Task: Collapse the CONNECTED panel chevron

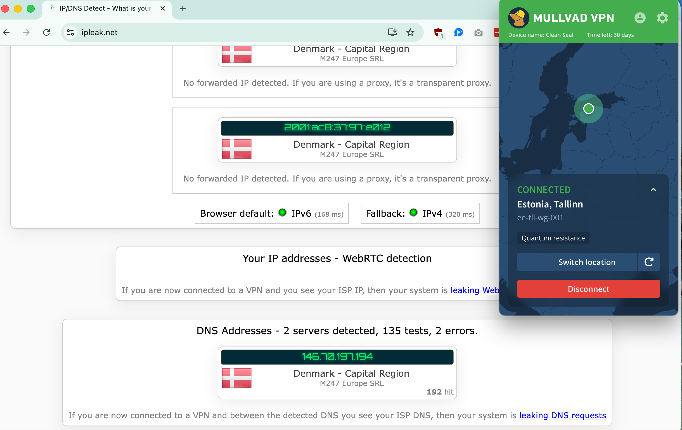Action: [654, 189]
